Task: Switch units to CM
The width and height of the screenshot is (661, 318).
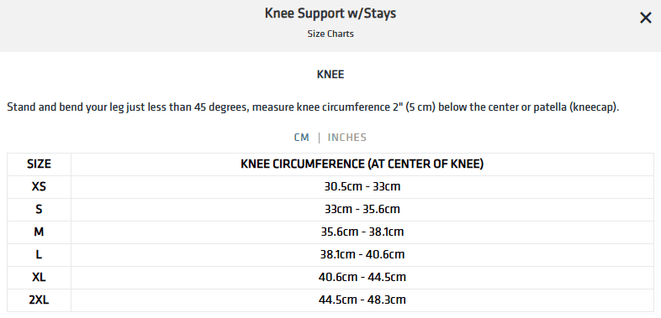Action: (x=301, y=138)
